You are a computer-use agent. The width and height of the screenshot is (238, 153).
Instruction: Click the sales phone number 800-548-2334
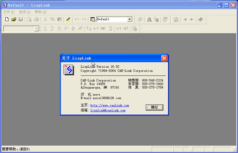[153, 80]
